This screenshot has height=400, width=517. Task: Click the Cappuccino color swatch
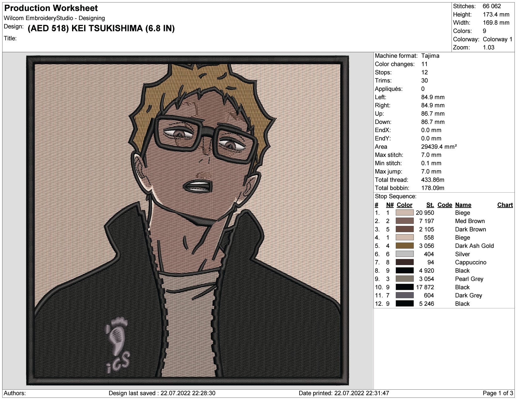point(404,262)
